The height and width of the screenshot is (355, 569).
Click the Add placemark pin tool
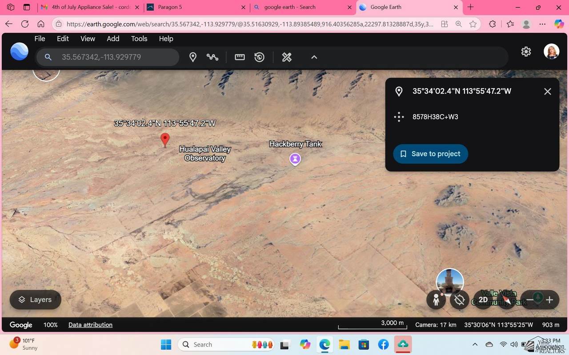click(x=193, y=57)
